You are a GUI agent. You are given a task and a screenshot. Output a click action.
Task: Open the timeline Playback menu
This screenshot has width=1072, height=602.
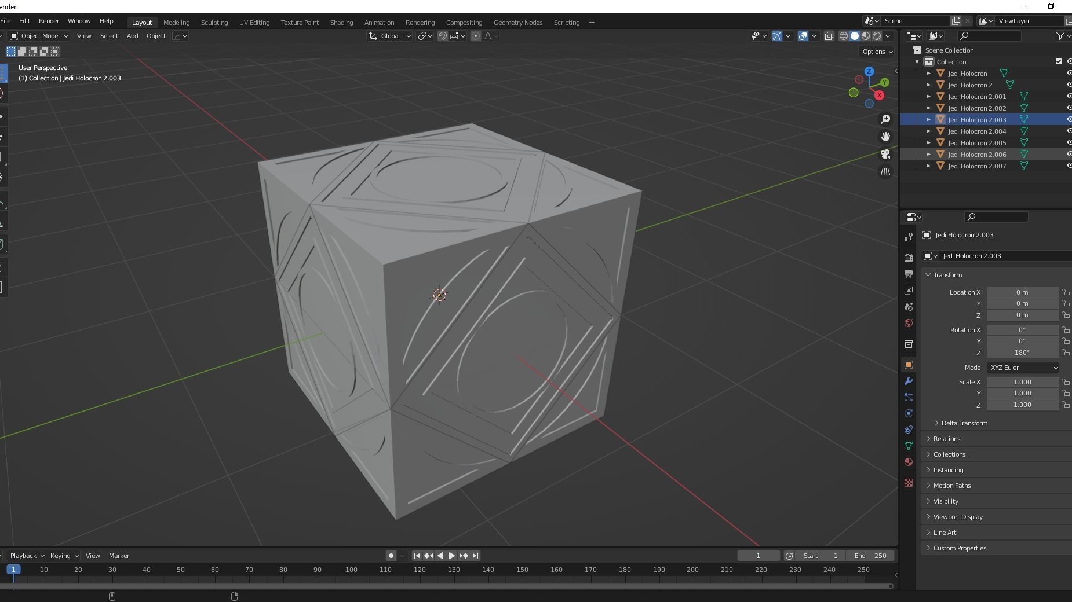click(x=27, y=556)
